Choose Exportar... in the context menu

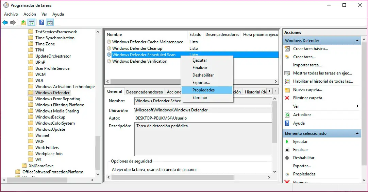(x=207, y=83)
